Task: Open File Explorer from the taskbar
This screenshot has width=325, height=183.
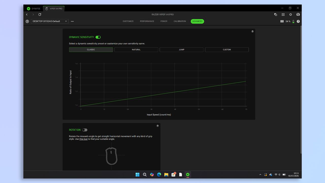Action: point(166,175)
